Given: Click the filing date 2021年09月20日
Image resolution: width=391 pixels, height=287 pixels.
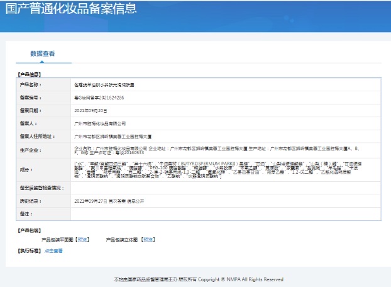Looking at the screenshot, I should pyautogui.click(x=92, y=110).
